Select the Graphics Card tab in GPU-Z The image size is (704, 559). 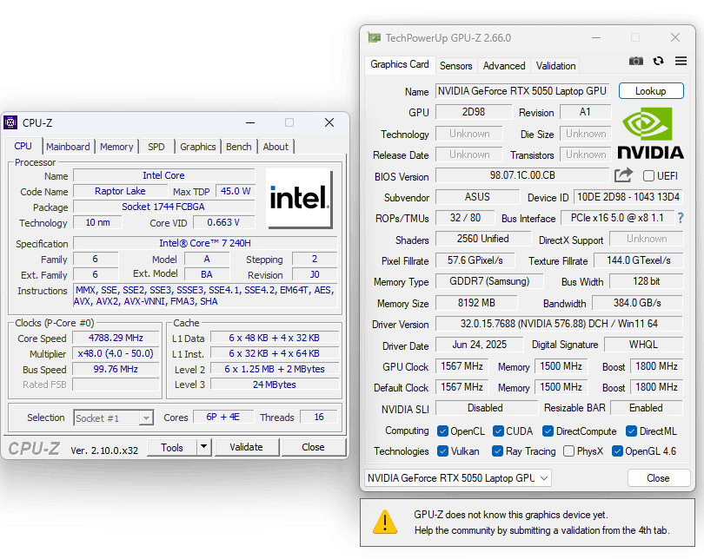pos(400,64)
